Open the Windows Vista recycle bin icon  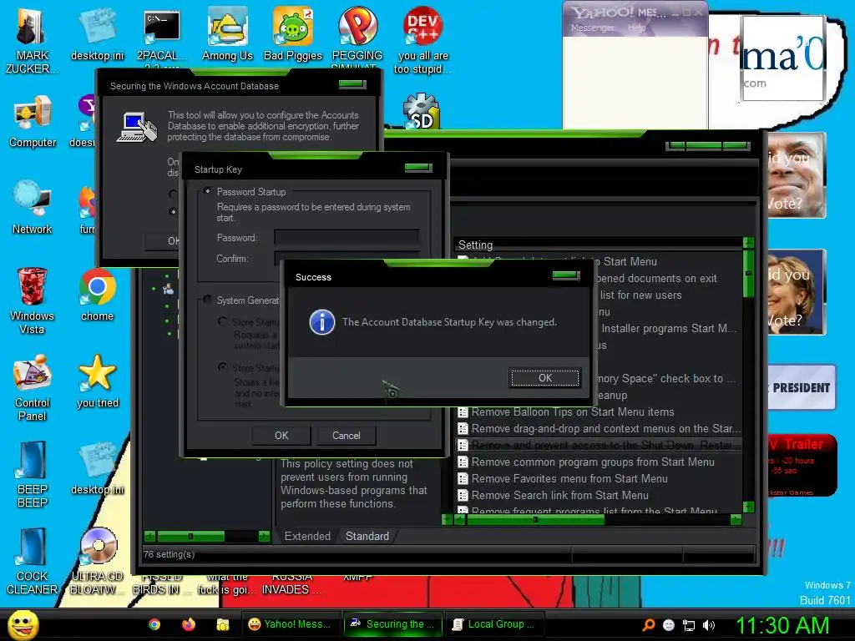(x=32, y=300)
